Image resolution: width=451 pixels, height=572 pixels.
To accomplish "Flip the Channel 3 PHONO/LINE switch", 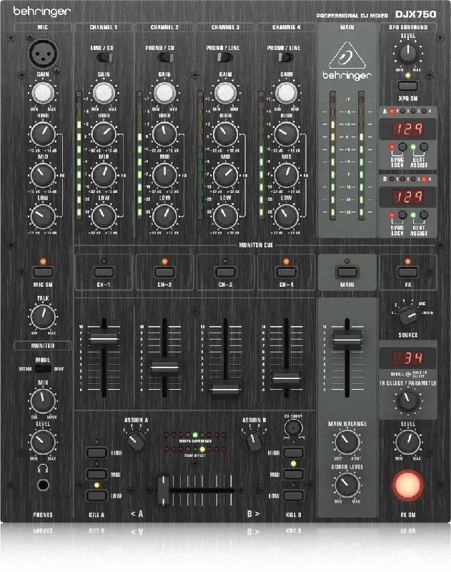I will [x=225, y=57].
